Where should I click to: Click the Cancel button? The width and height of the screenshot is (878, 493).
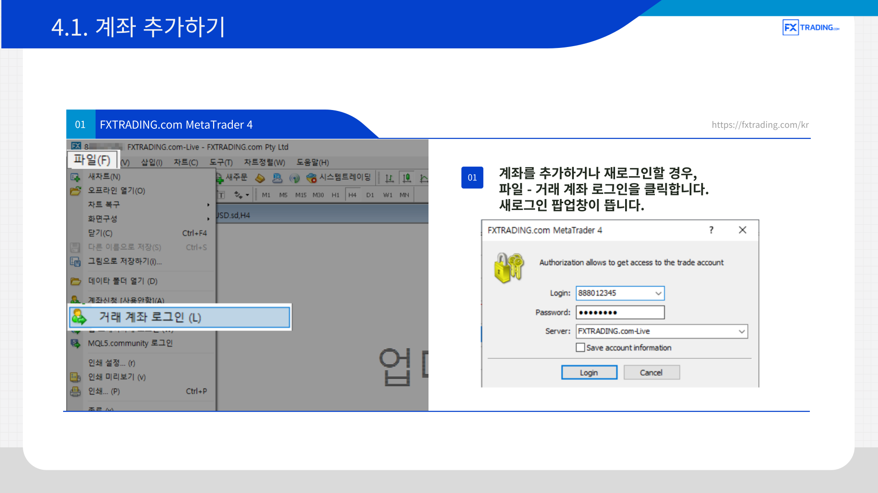651,372
